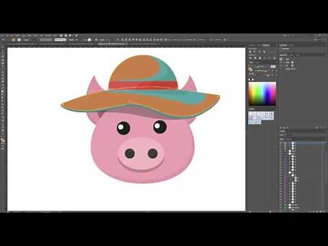This screenshot has height=246, width=328.
Task: Click the Fill/Stroke indicator in the Color panel
Action: click(x=250, y=68)
